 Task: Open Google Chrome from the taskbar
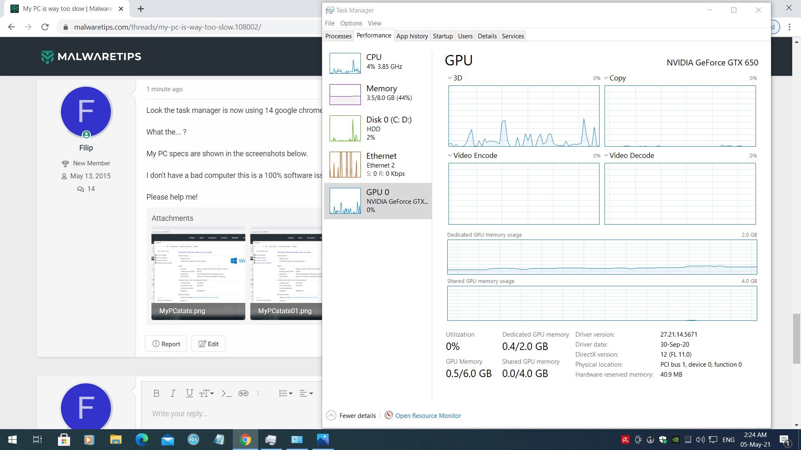pyautogui.click(x=245, y=440)
